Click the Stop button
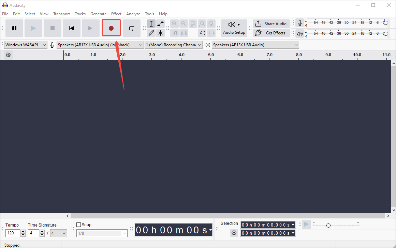Screen dimensions: 396x248 click(53, 28)
